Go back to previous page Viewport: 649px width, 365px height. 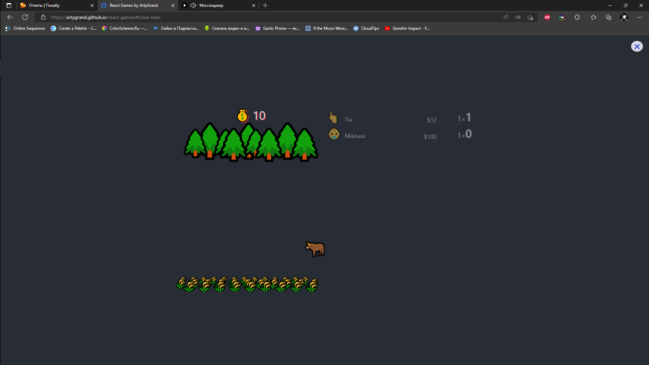click(10, 17)
